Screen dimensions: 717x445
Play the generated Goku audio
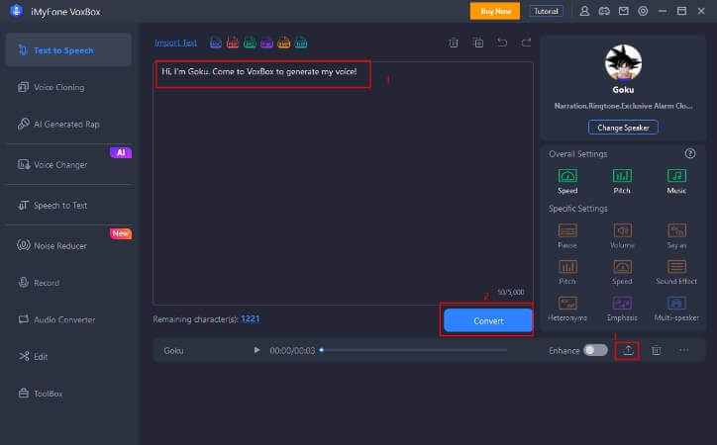(256, 350)
